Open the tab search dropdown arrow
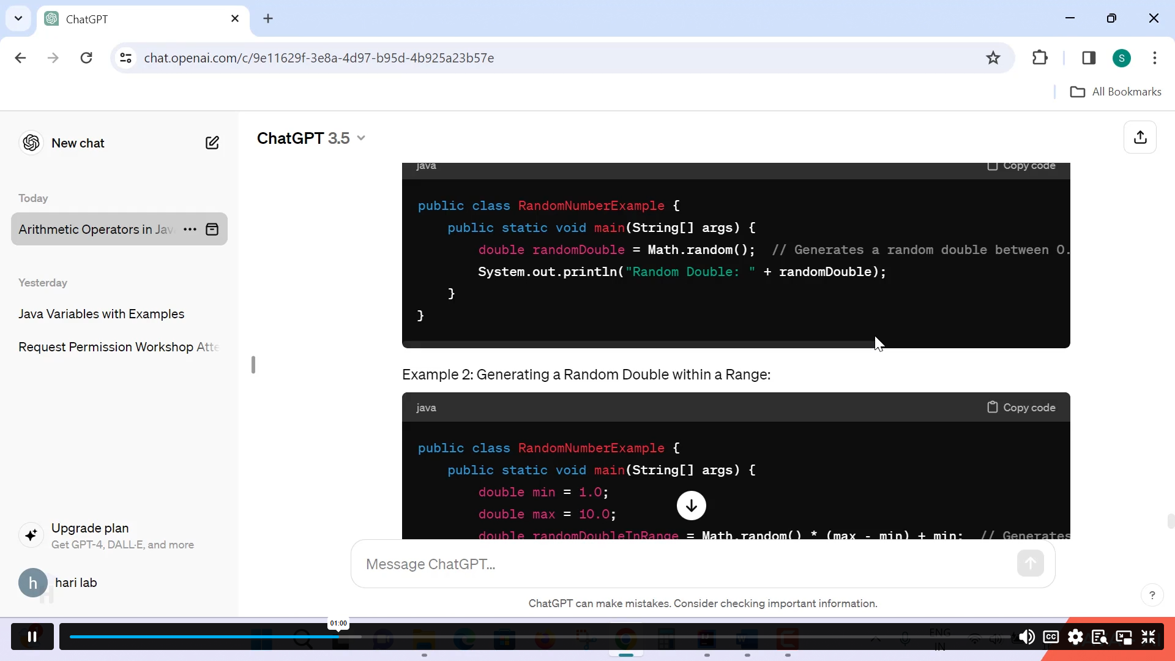The height and width of the screenshot is (661, 1175). click(x=18, y=18)
